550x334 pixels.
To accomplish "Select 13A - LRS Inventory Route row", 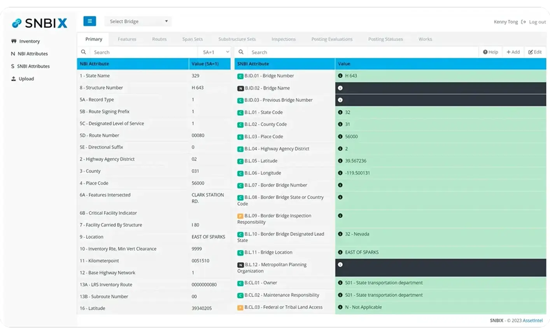I will tap(154, 285).
